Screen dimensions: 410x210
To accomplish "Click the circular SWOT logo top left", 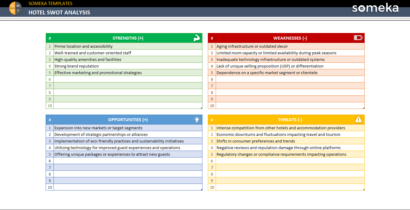I will point(15,8).
